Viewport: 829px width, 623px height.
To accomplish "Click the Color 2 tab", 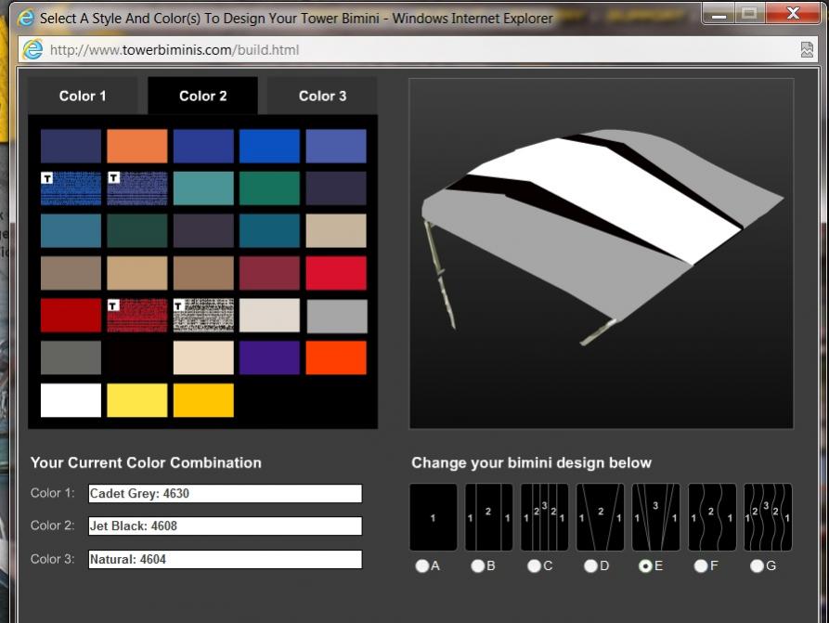I will 202,96.
